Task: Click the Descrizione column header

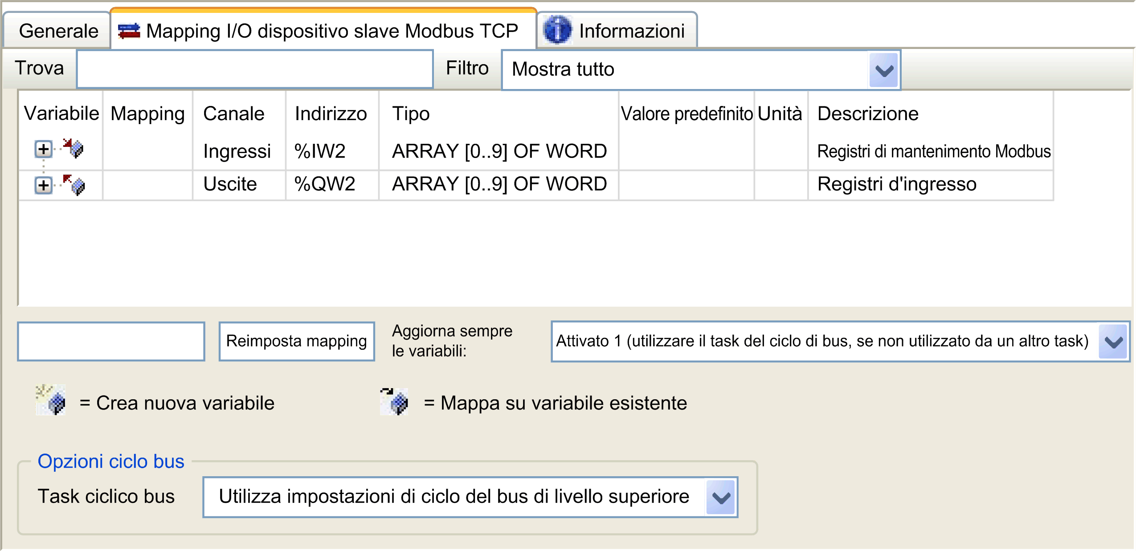Action: click(x=868, y=114)
